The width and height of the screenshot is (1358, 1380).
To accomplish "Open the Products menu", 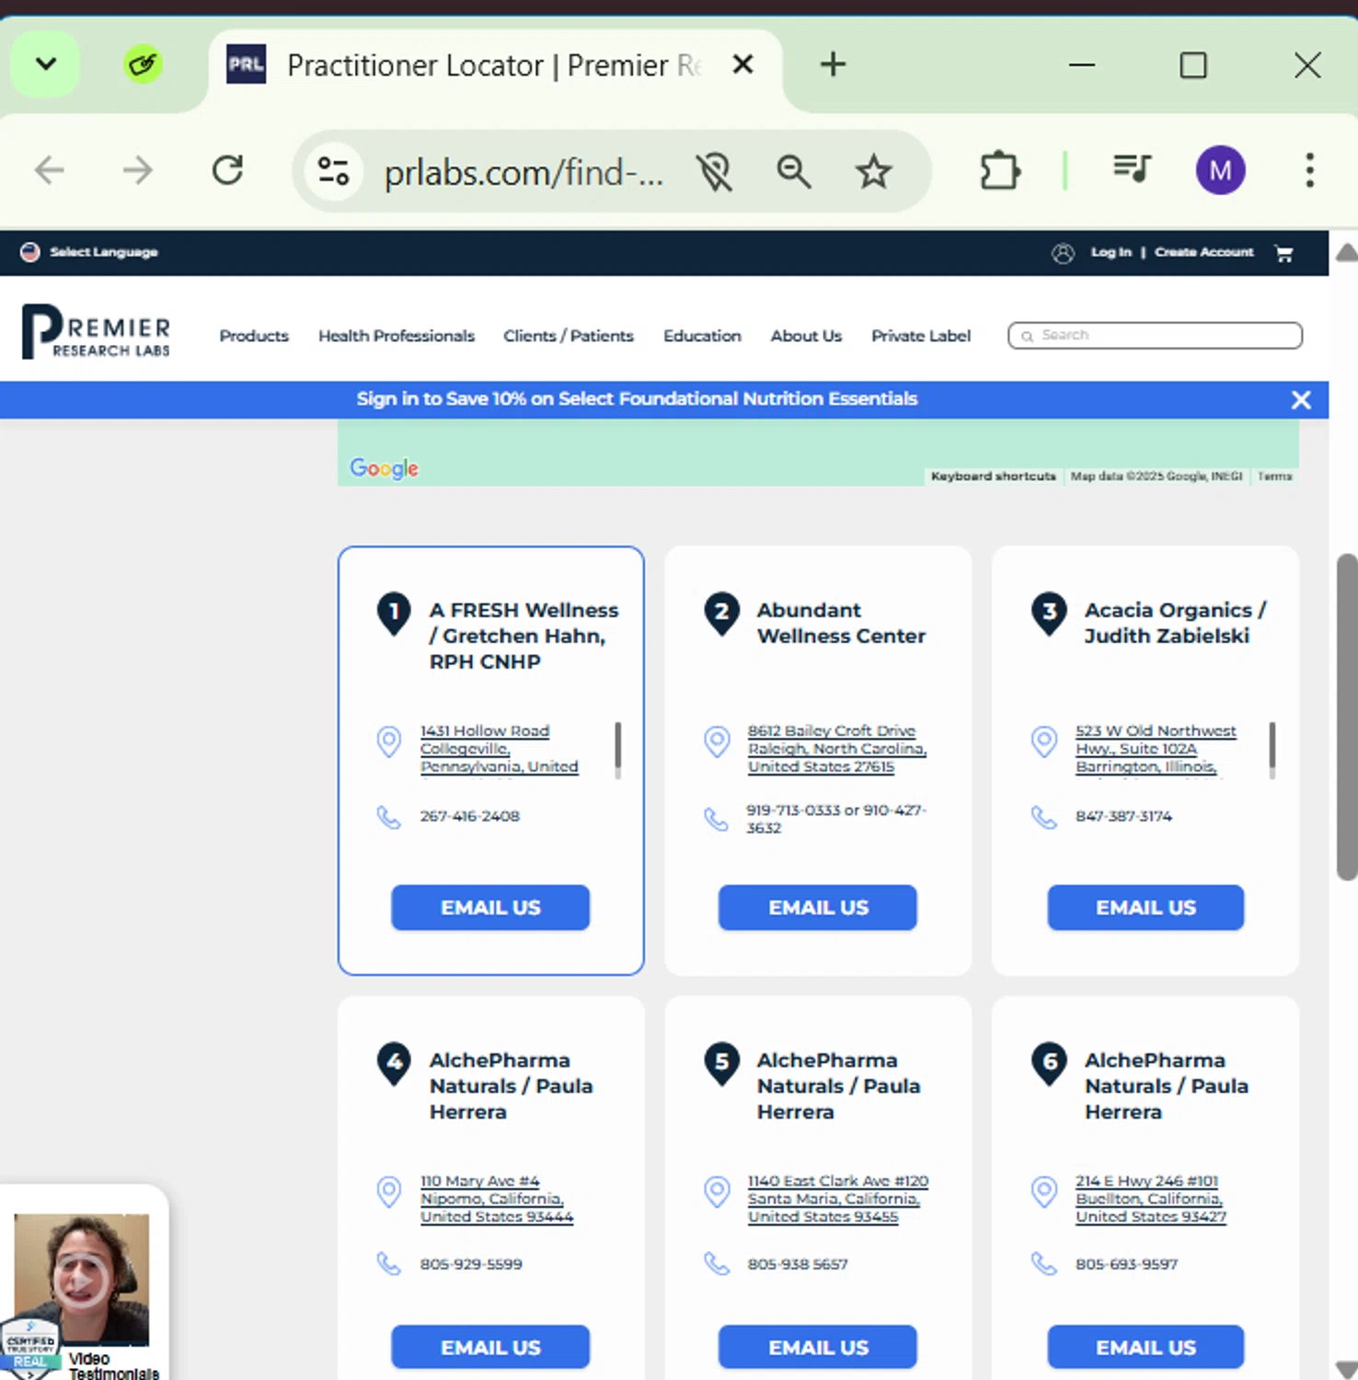I will click(x=254, y=336).
